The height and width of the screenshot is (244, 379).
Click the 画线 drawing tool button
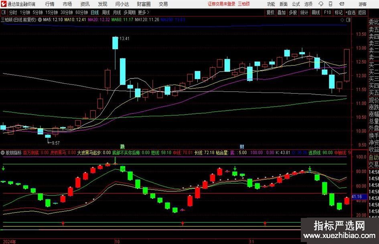tap(316, 12)
